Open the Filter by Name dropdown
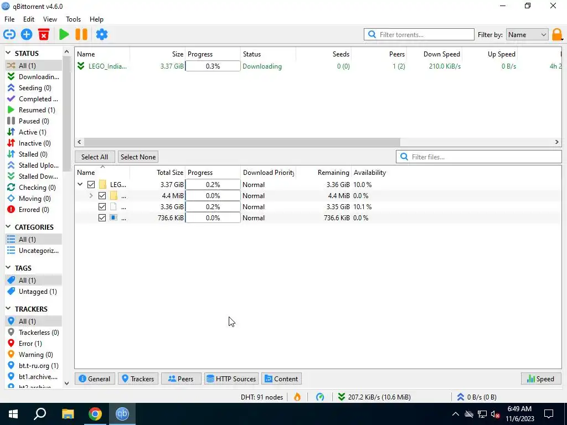The width and height of the screenshot is (567, 425). (527, 35)
